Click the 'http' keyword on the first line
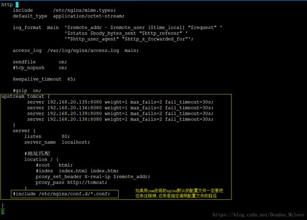Image resolution: width=307 pixels, height=220 pixels. [7, 5]
